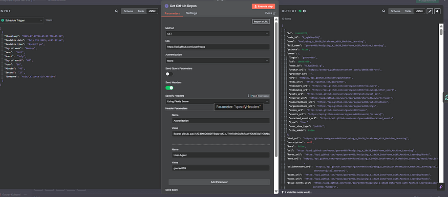Click the Add Parameter button

click(x=219, y=182)
